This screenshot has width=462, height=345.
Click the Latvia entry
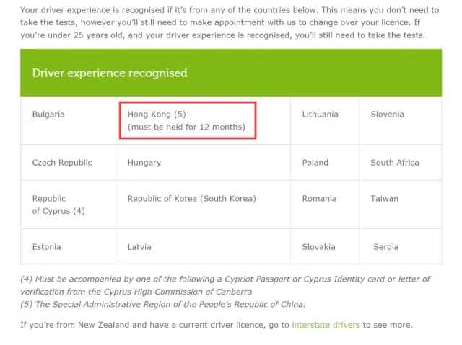click(204, 246)
